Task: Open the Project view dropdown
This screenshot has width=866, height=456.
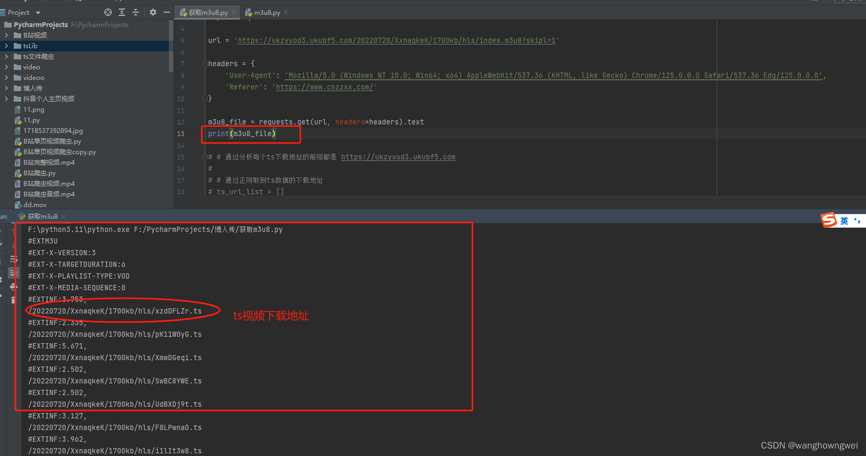Action: [x=38, y=13]
